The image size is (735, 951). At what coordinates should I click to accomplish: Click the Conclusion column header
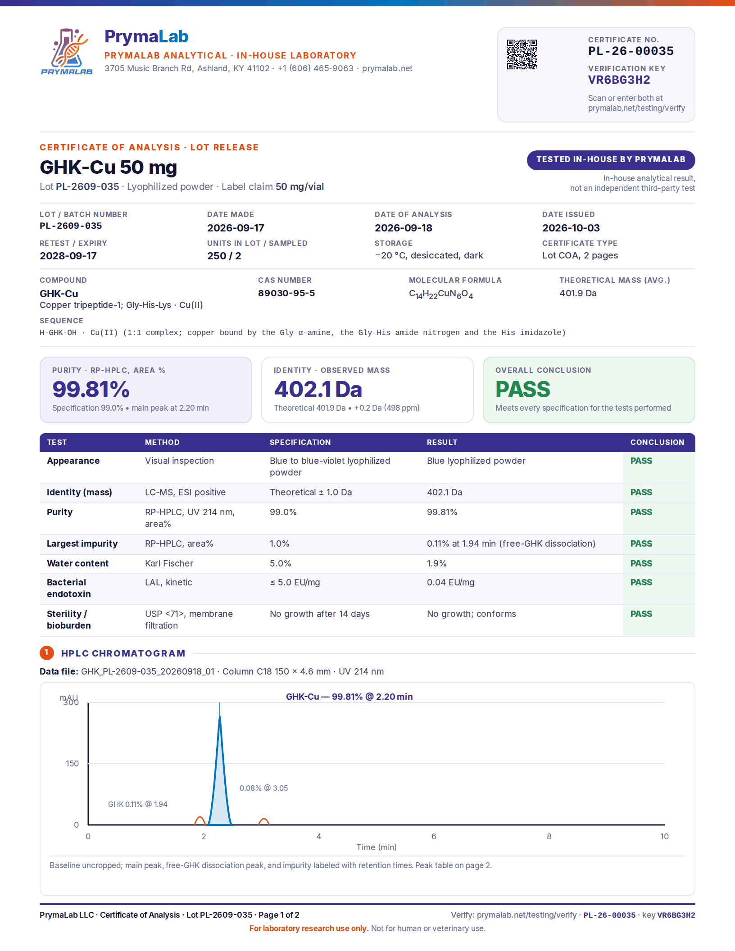(x=657, y=442)
